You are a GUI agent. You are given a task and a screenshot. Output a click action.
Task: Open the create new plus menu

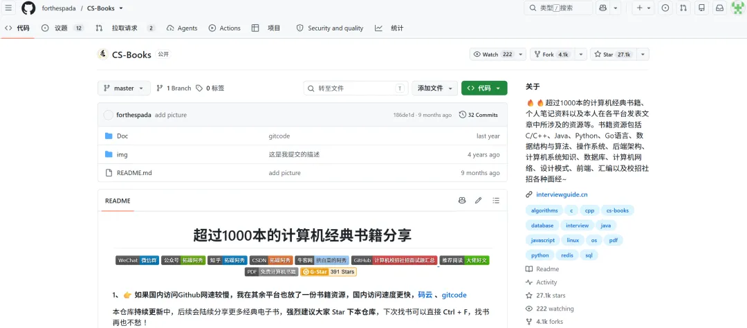tap(644, 8)
